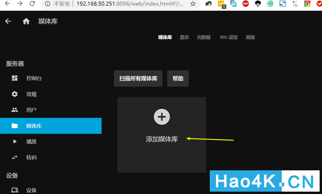Image resolution: width=322 pixels, height=194 pixels.
Task: Click the blue overlapping-windows extension icon
Action: click(x=233, y=4)
